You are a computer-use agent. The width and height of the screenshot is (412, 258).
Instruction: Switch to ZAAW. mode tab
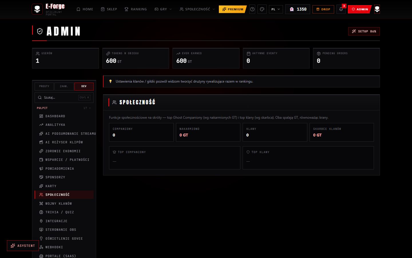click(x=64, y=86)
